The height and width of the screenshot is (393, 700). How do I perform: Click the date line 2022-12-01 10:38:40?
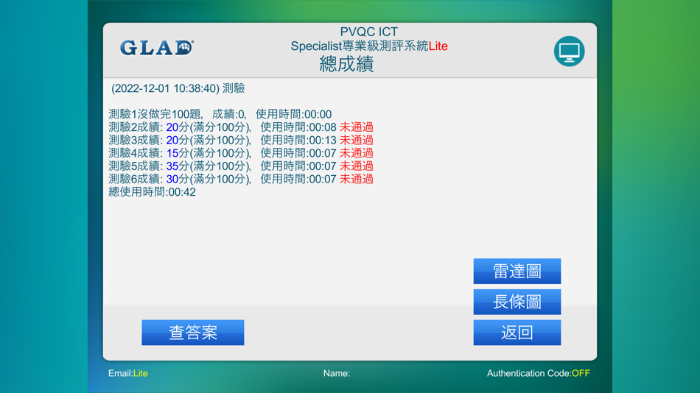(x=178, y=88)
